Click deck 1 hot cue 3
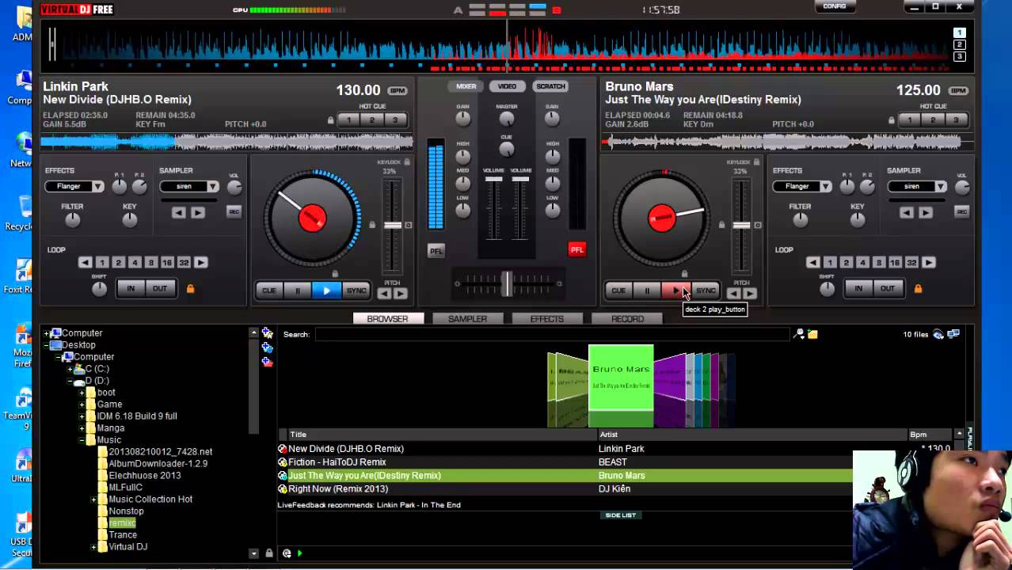The image size is (1012, 570). pyautogui.click(x=395, y=120)
